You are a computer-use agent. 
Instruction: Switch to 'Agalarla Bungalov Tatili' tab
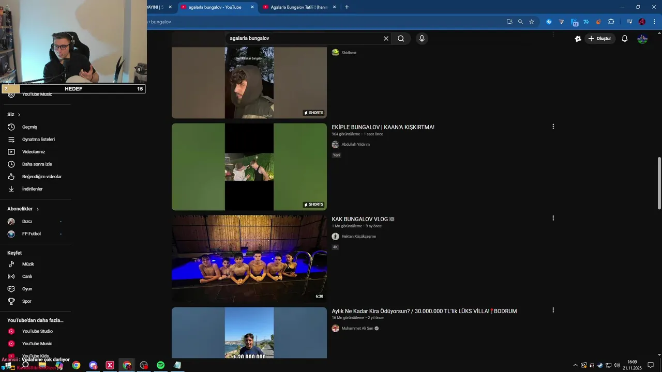tap(298, 7)
